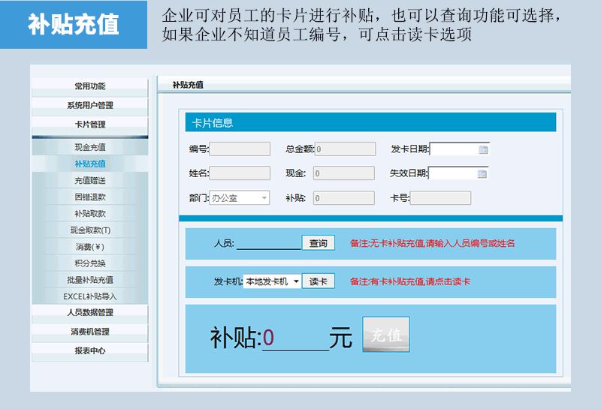Screen dimensions: 601x409
Task: Open calendar icon for 发卡日期 field
Action: [483, 149]
